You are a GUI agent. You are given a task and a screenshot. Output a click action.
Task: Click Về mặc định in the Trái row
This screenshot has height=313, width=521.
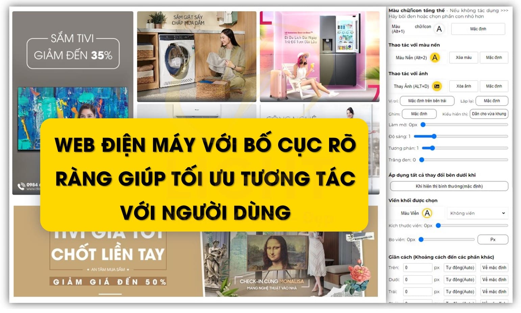494,292
